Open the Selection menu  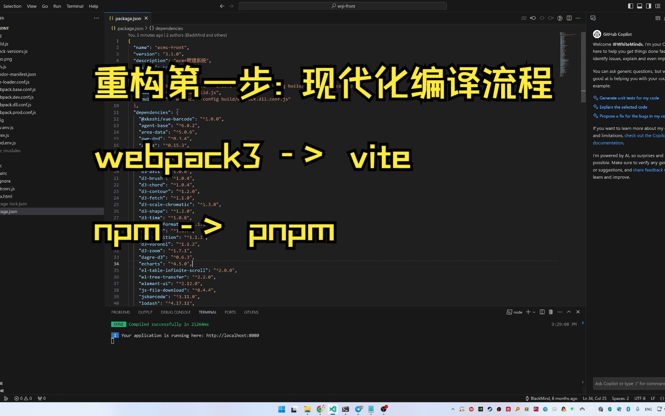[x=12, y=6]
